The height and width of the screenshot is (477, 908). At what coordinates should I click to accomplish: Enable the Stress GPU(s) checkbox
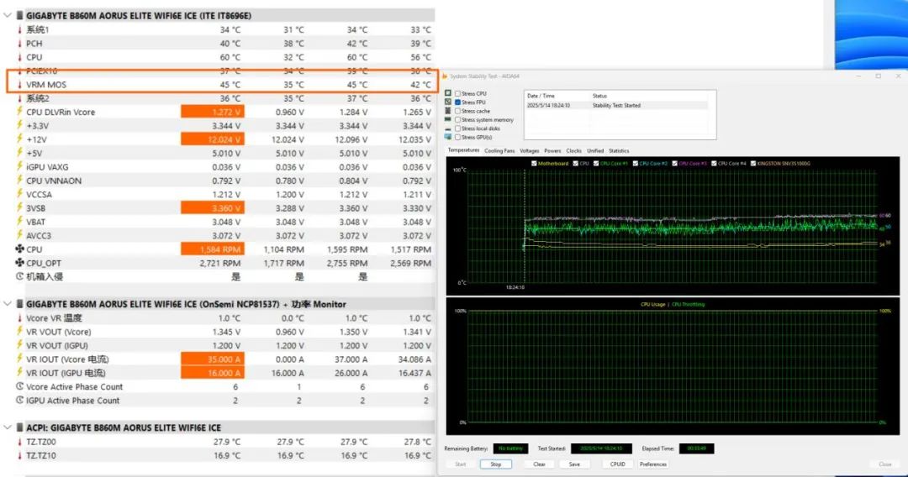point(458,137)
